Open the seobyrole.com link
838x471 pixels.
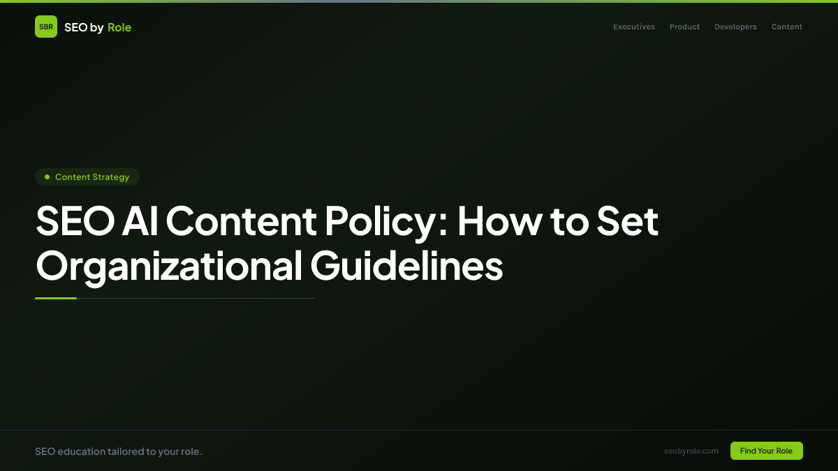691,451
